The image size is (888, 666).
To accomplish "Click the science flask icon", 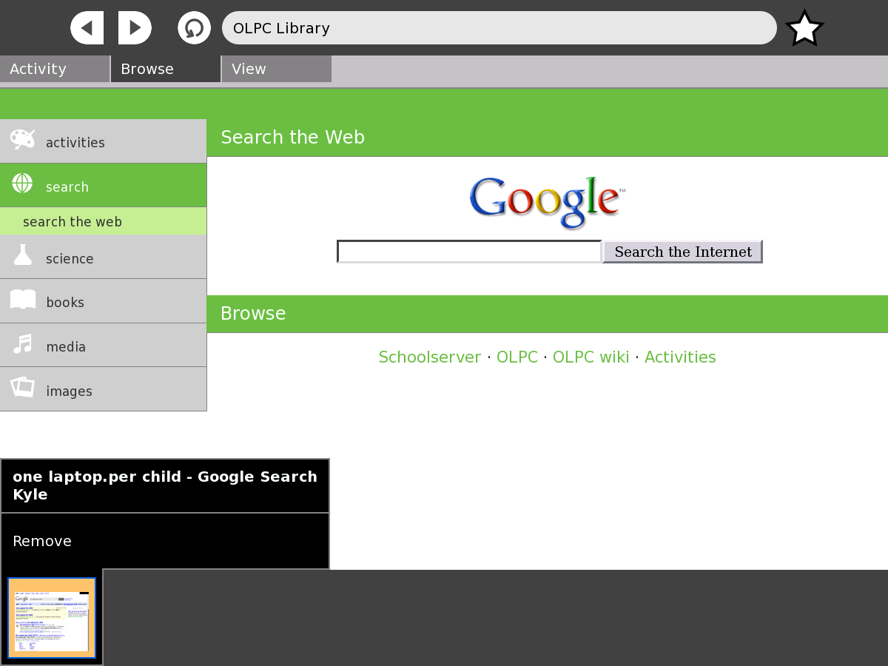I will pyautogui.click(x=22, y=256).
